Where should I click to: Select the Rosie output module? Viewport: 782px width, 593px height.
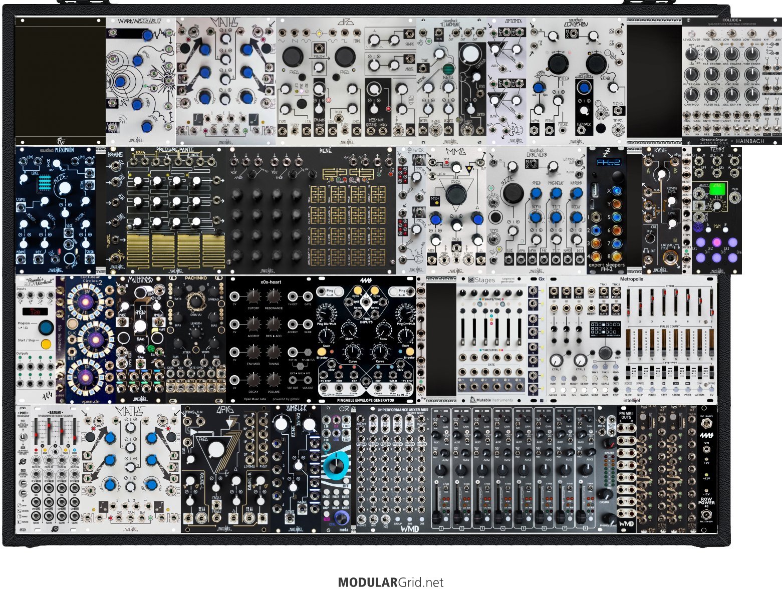pyautogui.click(x=662, y=210)
